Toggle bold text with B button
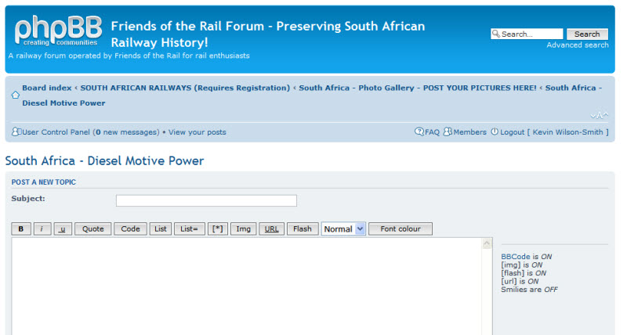 tap(21, 229)
